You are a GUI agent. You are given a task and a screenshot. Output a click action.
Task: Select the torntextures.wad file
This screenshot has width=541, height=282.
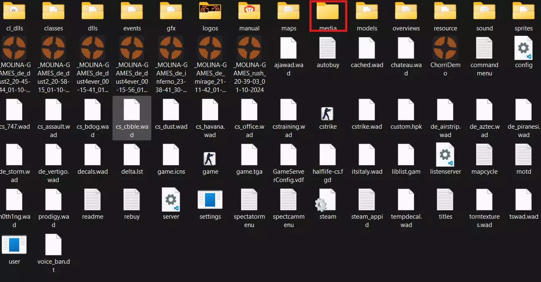[x=484, y=208]
